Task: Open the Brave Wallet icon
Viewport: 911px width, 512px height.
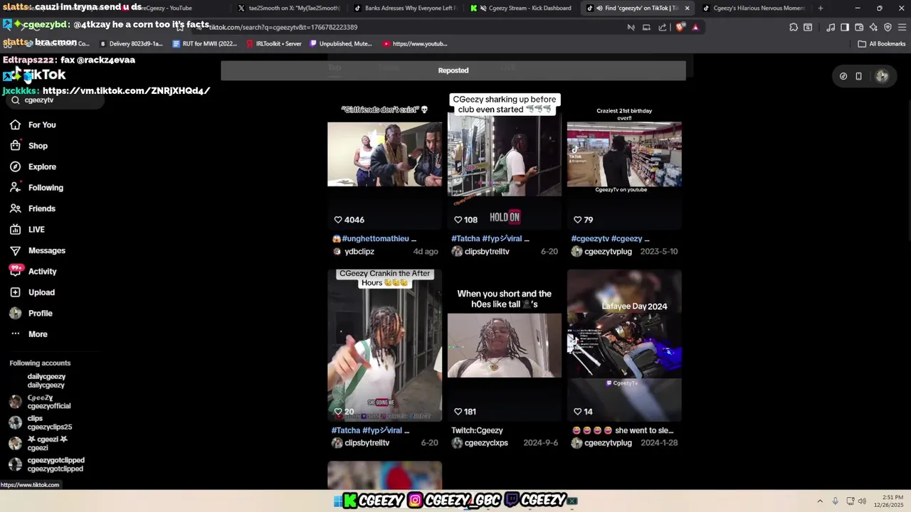Action: click(859, 27)
